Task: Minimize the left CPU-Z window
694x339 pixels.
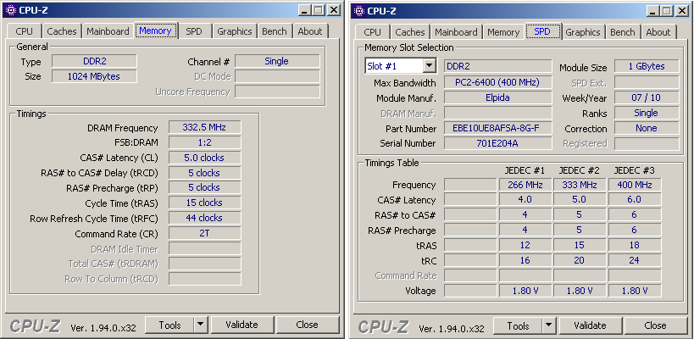Action: [x=304, y=11]
